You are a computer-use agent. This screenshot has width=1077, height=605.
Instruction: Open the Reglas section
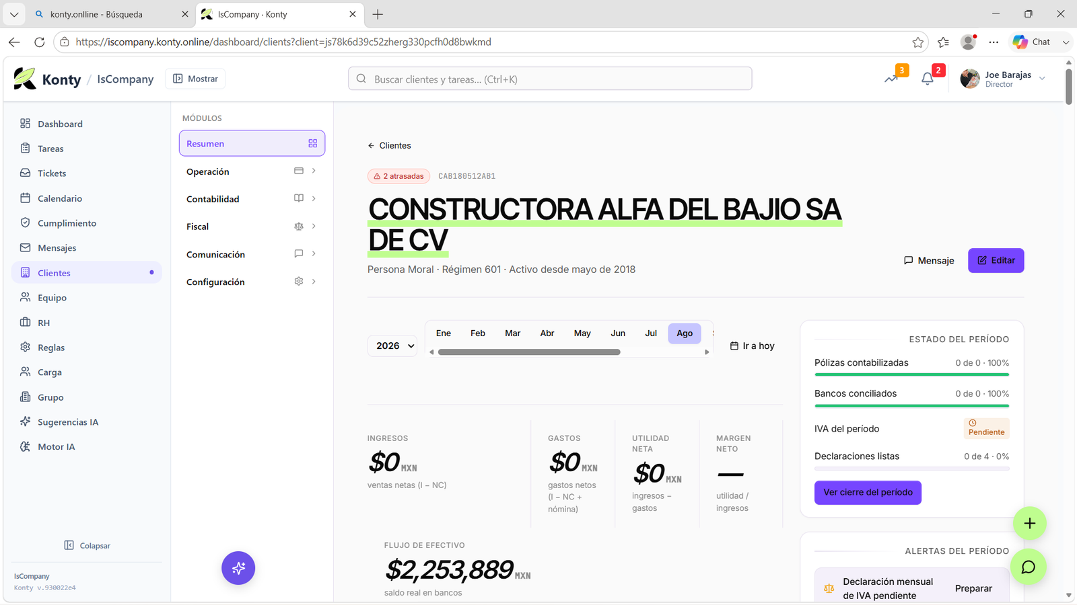51,348
